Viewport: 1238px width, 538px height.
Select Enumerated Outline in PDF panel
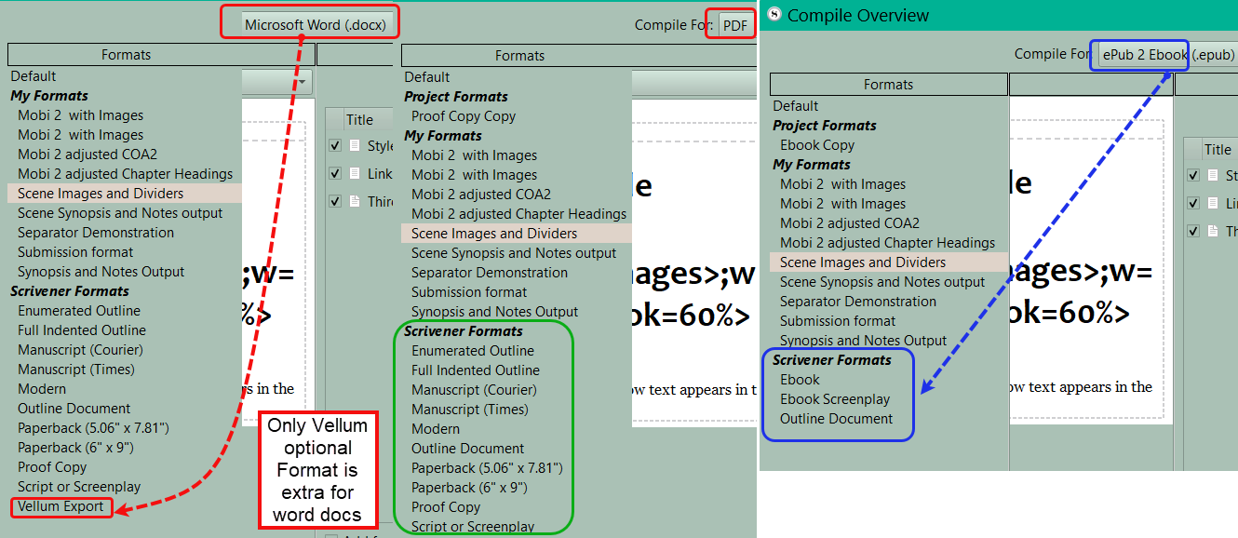[x=473, y=351]
